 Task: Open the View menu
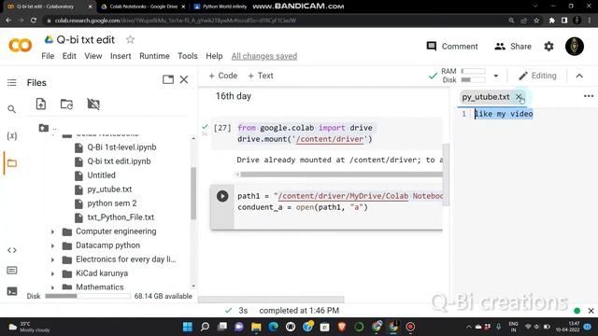pyautogui.click(x=93, y=56)
